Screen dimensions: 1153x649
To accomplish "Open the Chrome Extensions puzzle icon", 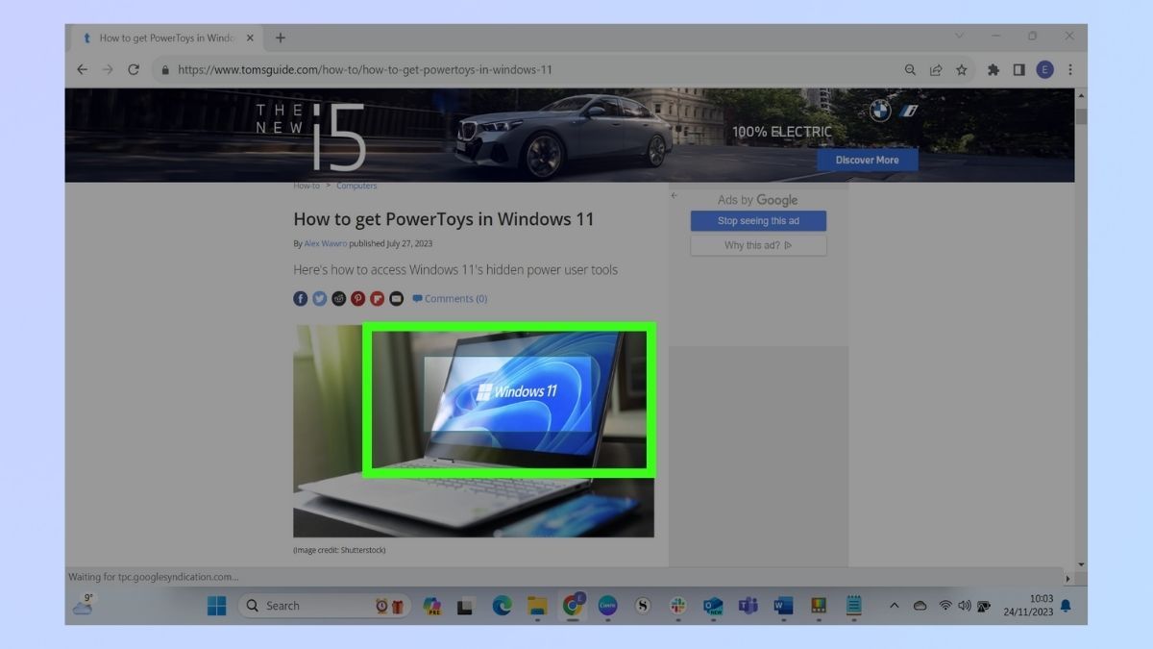I will click(993, 69).
